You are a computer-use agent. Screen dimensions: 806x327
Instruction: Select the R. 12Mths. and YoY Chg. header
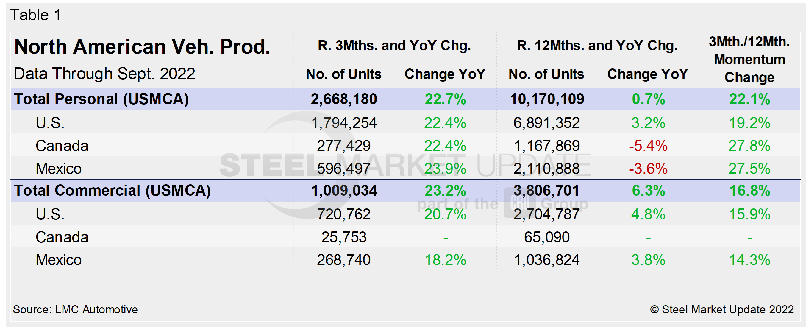(x=597, y=46)
